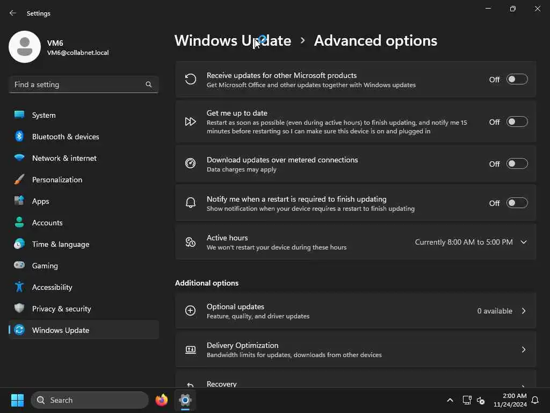Click the System monitor icon in sidebar

pyautogui.click(x=19, y=115)
